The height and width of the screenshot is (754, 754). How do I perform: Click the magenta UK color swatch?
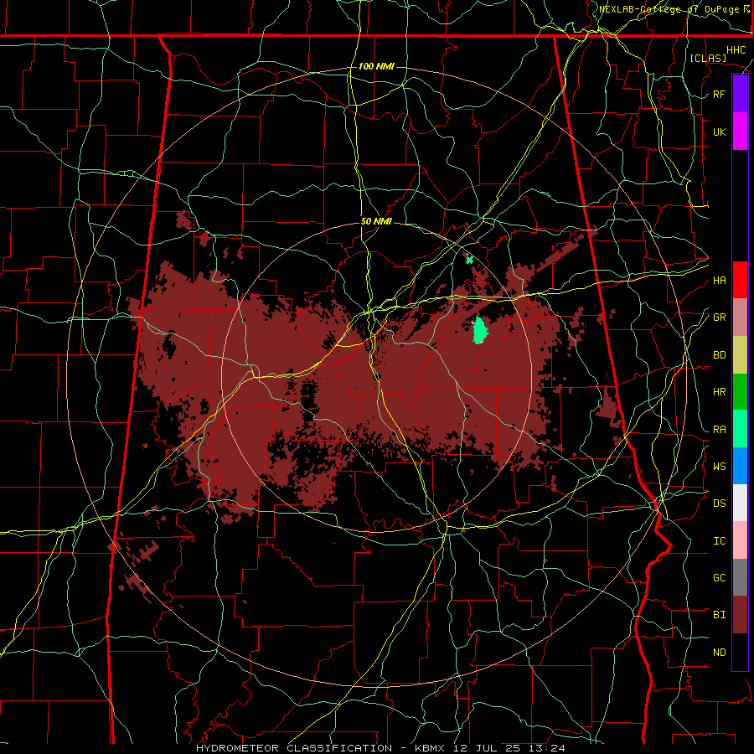pyautogui.click(x=740, y=132)
